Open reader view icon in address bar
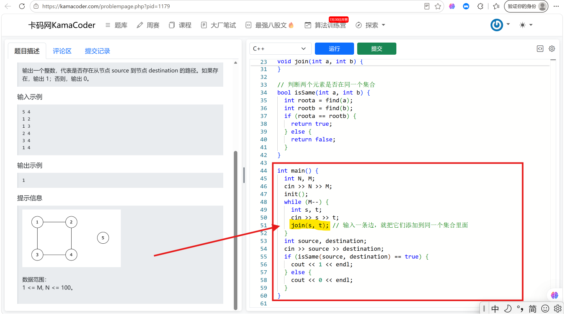 click(427, 6)
